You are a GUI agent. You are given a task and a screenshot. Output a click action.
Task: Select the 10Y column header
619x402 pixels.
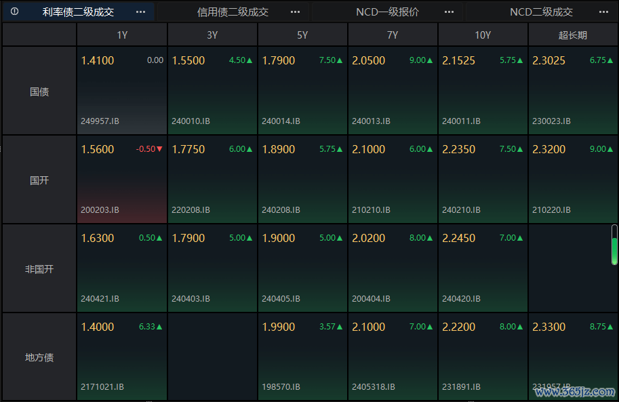pyautogui.click(x=483, y=35)
